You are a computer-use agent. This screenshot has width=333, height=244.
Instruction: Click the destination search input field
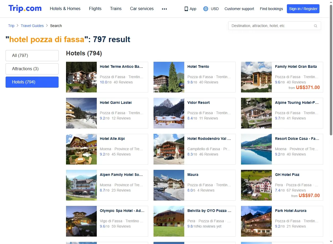(x=274, y=26)
